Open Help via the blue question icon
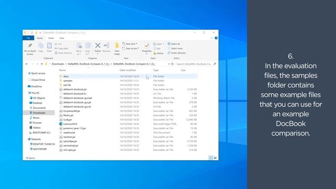This screenshot has height=189, width=336. pyautogui.click(x=216, y=38)
